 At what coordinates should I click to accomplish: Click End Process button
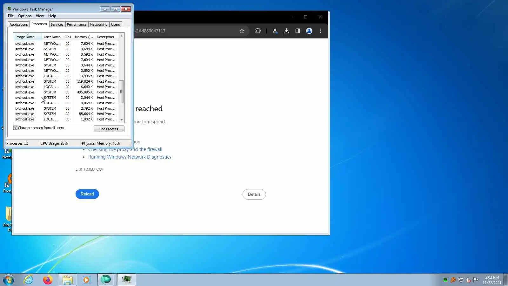click(109, 129)
